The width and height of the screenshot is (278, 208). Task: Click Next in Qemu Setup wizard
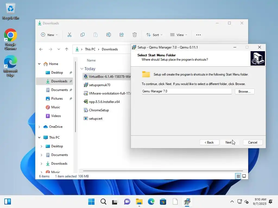point(230,142)
